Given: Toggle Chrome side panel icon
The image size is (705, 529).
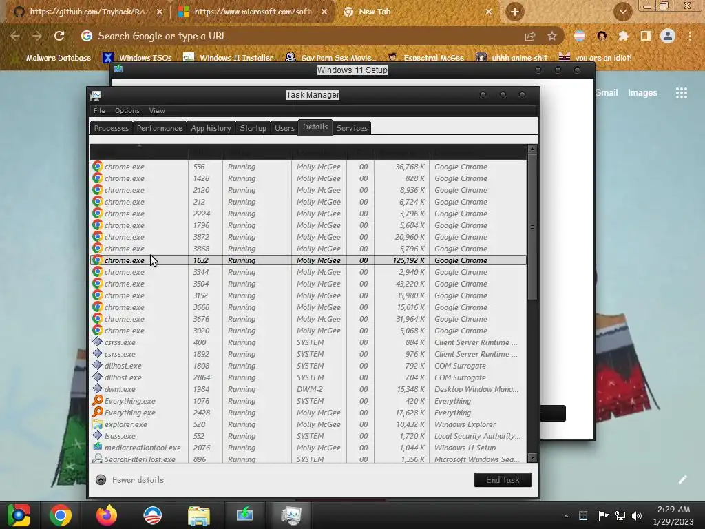Looking at the screenshot, I should tap(646, 36).
